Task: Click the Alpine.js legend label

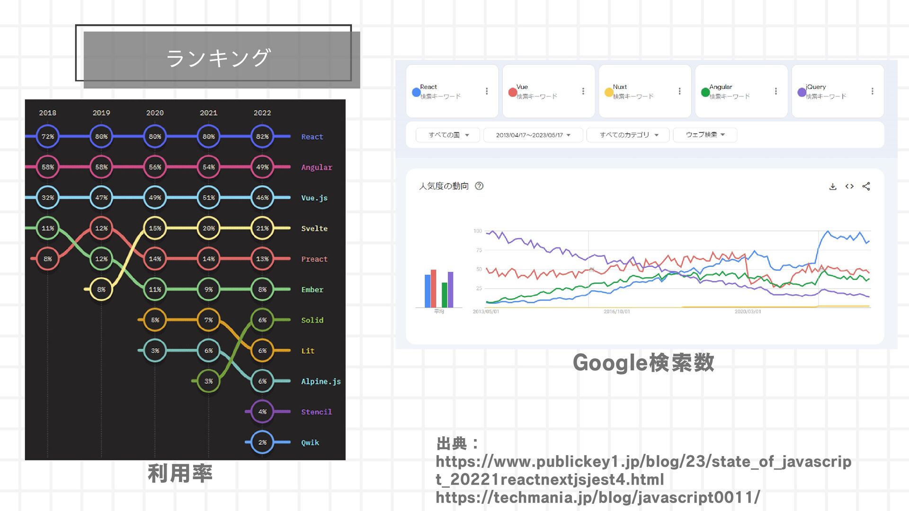Action: point(321,381)
